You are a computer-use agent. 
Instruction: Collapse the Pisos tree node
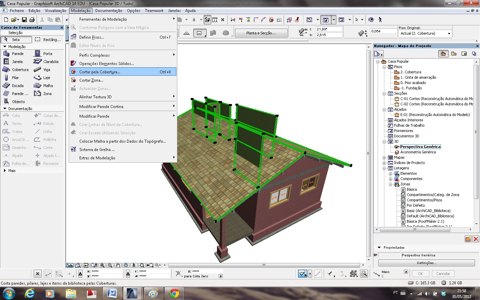point(384,67)
